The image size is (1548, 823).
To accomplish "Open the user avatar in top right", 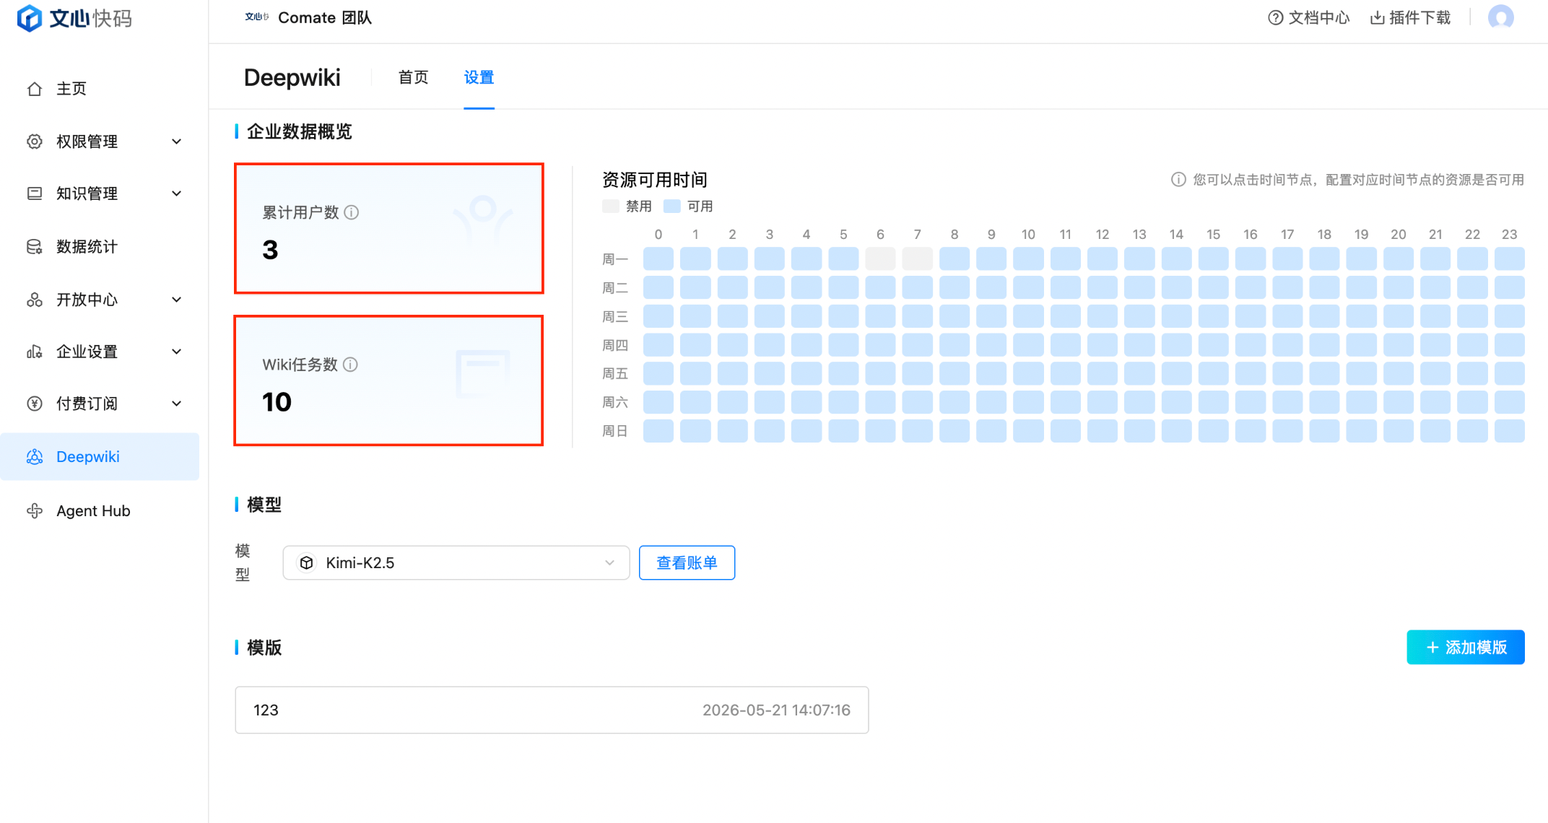I will tap(1501, 17).
